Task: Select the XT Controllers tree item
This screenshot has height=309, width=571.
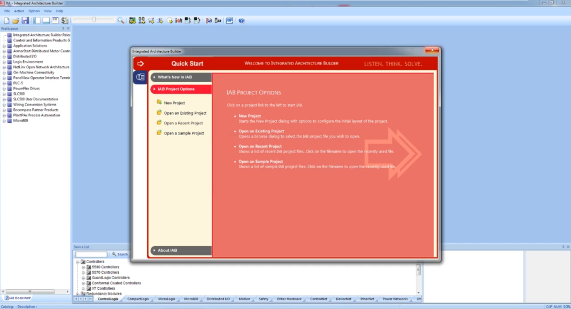Action: 103,289
